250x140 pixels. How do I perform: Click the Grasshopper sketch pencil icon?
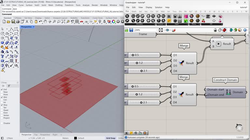[x=174, y=30]
